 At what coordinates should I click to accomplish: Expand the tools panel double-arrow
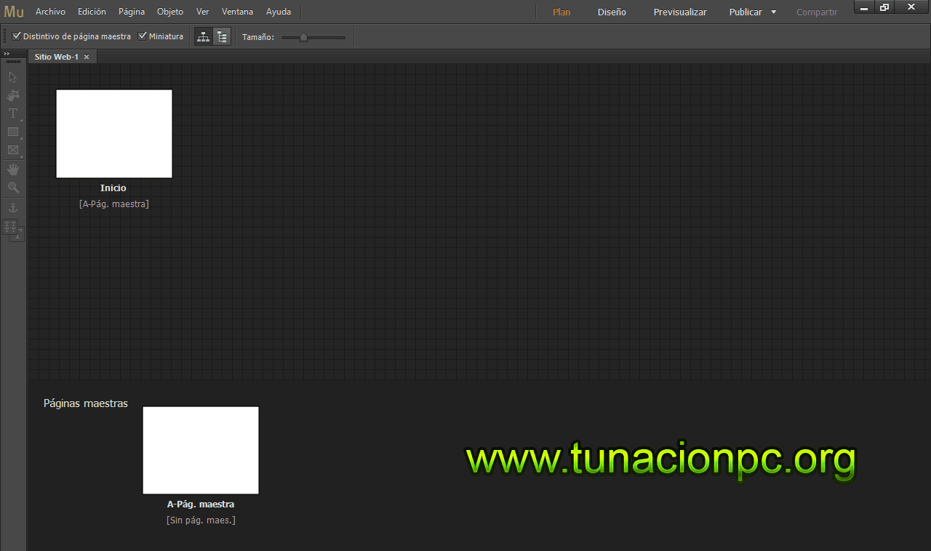(7, 54)
